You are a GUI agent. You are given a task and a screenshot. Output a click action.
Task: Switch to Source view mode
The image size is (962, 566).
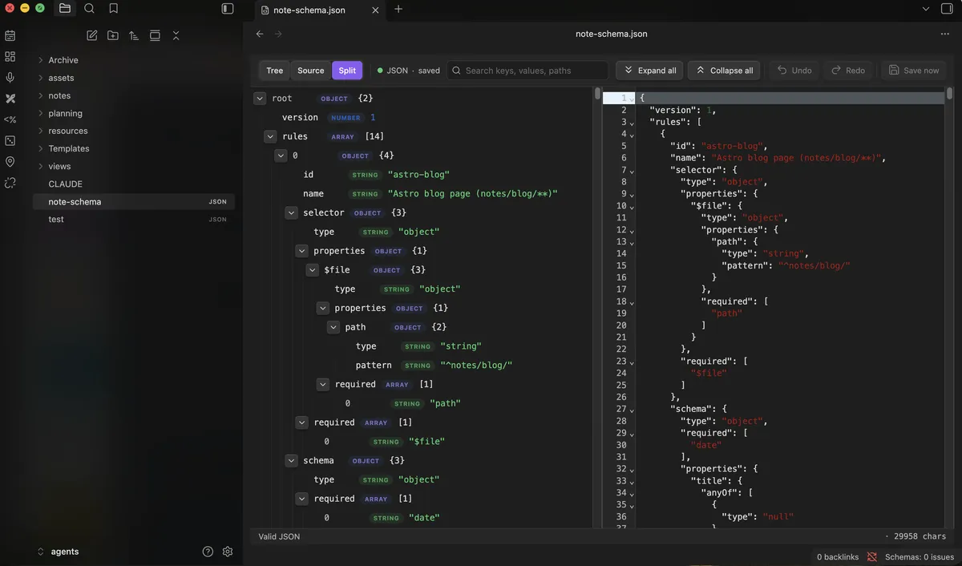pos(311,71)
